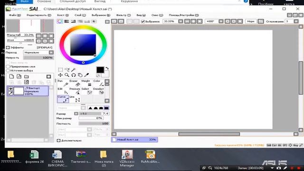Open the Редактировать menu

pyautogui.click(x=39, y=15)
